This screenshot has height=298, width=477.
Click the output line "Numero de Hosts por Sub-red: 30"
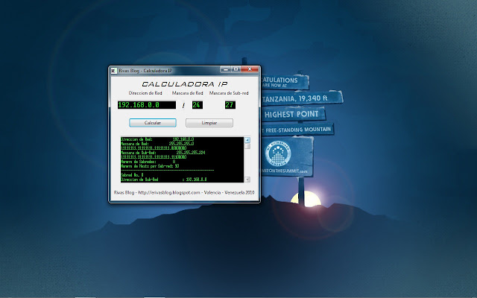[150, 166]
